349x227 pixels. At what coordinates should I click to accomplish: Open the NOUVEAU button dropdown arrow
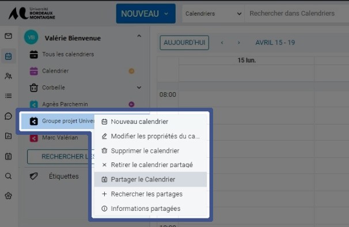coord(166,14)
